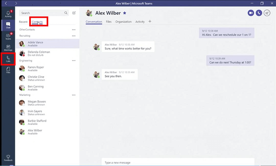
Task: Open more options for Recruiting group
Action: click(74, 36)
